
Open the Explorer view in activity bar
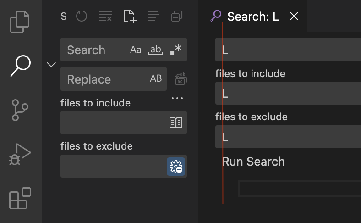(20, 22)
